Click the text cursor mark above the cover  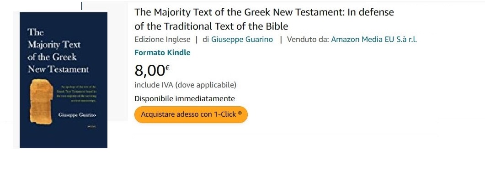tap(82, 6)
